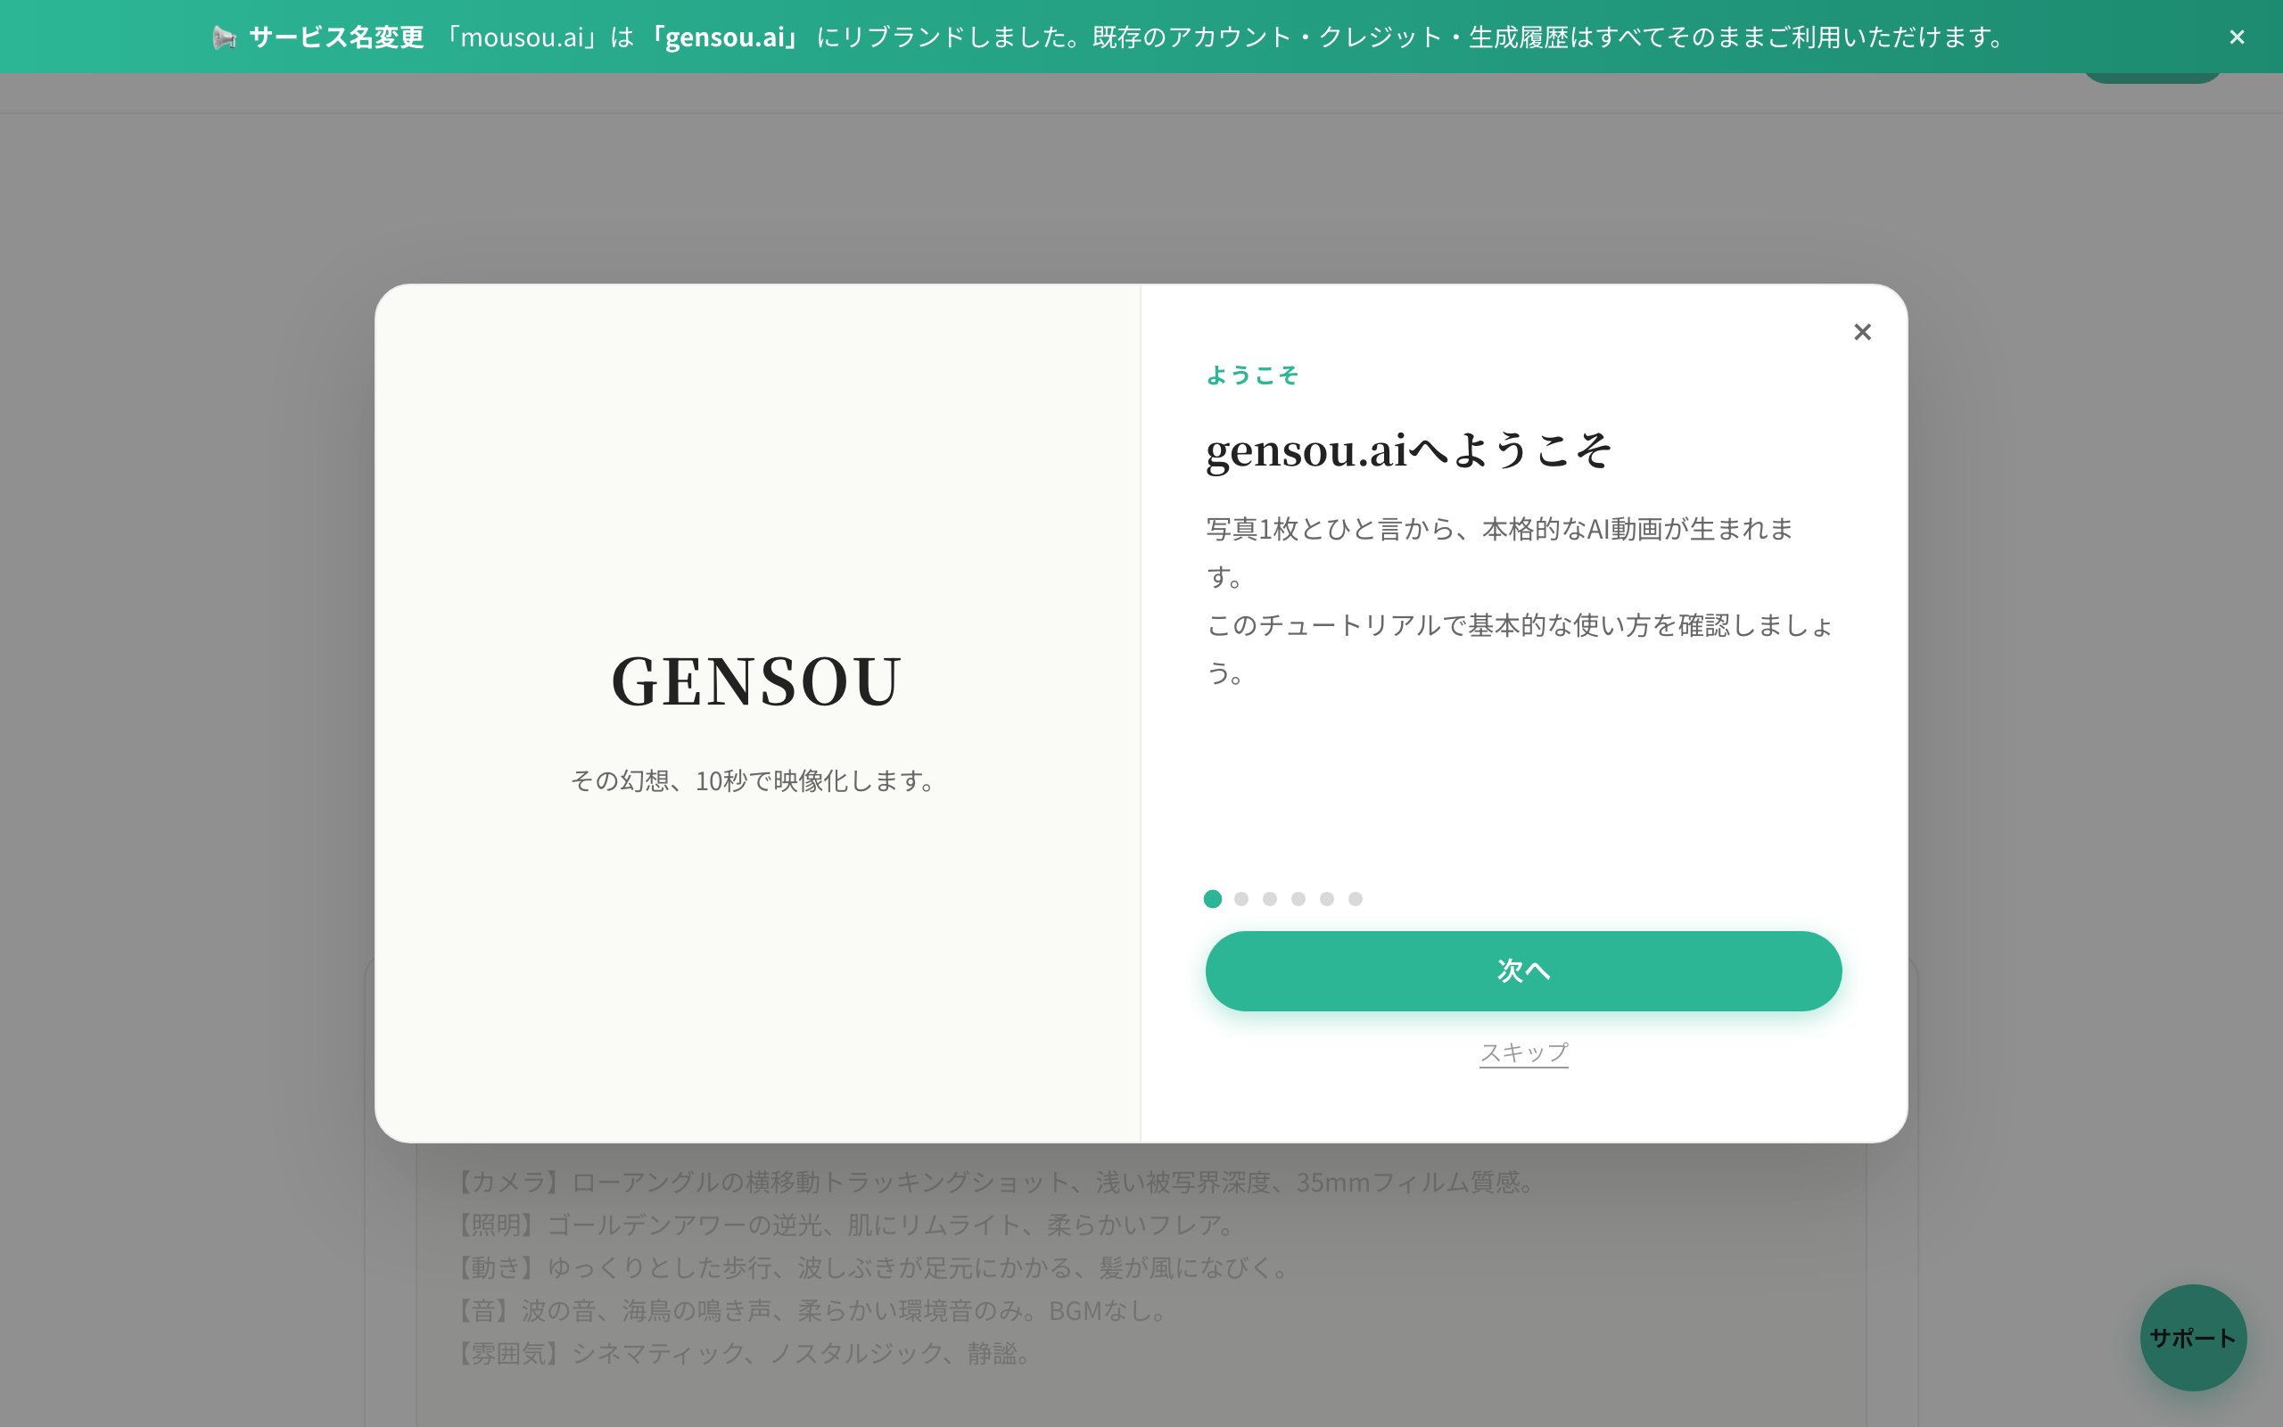Jump to the second tutorial step dot
Image resolution: width=2283 pixels, height=1427 pixels.
[1241, 898]
